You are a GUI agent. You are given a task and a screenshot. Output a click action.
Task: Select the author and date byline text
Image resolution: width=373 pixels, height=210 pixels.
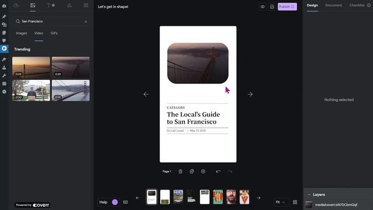pyautogui.click(x=186, y=131)
